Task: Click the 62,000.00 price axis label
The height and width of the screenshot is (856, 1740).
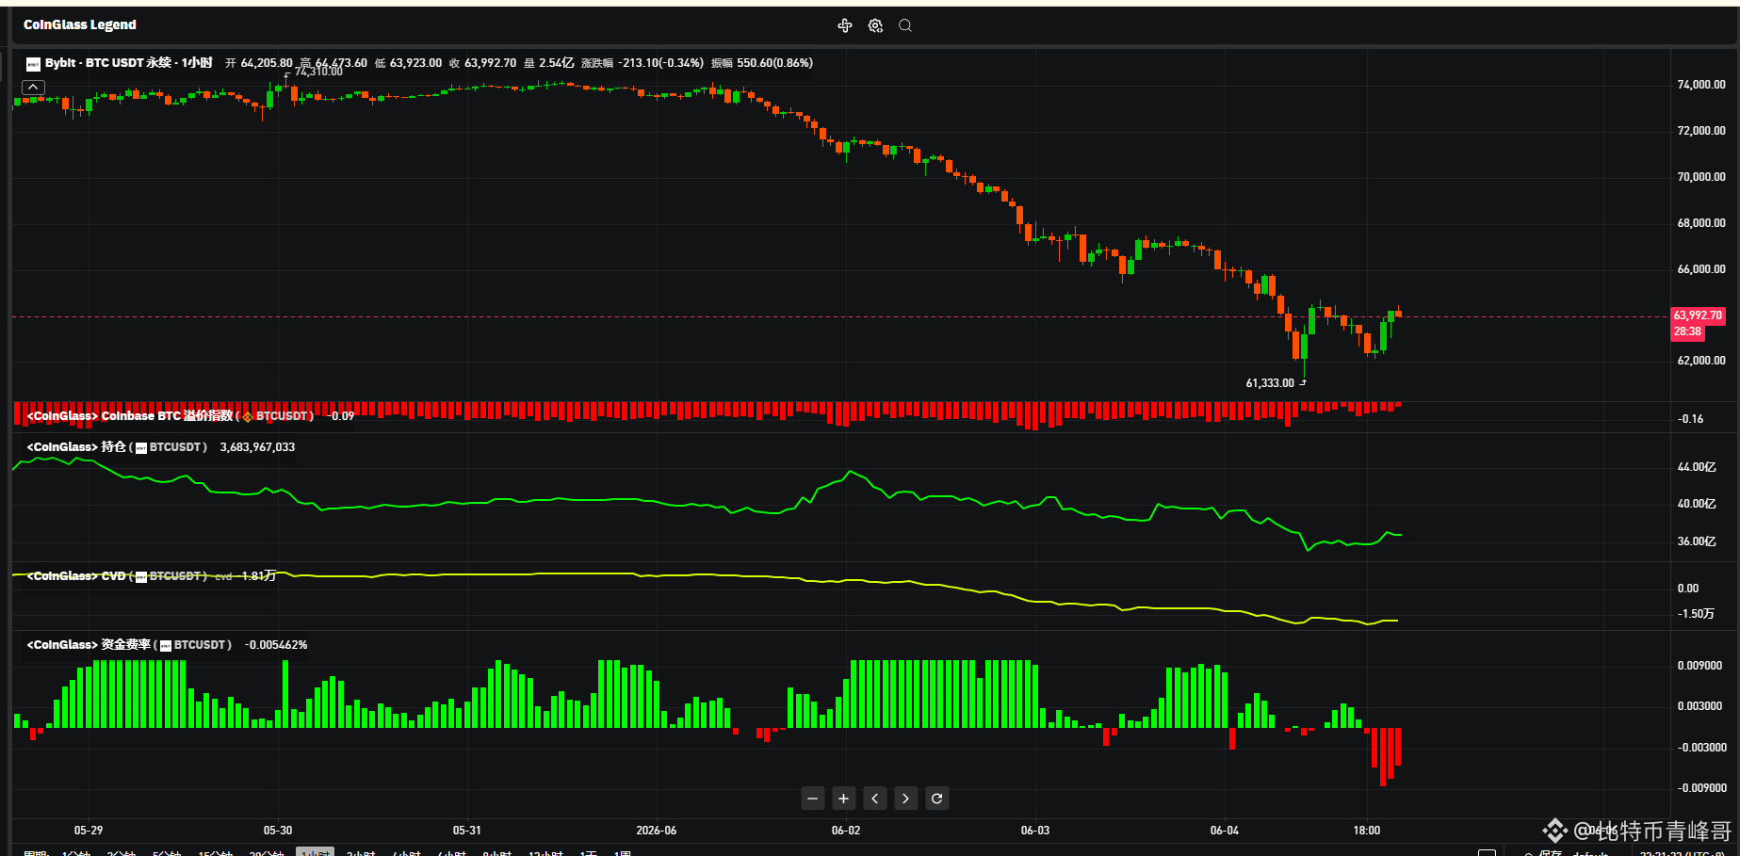Action: tap(1701, 361)
